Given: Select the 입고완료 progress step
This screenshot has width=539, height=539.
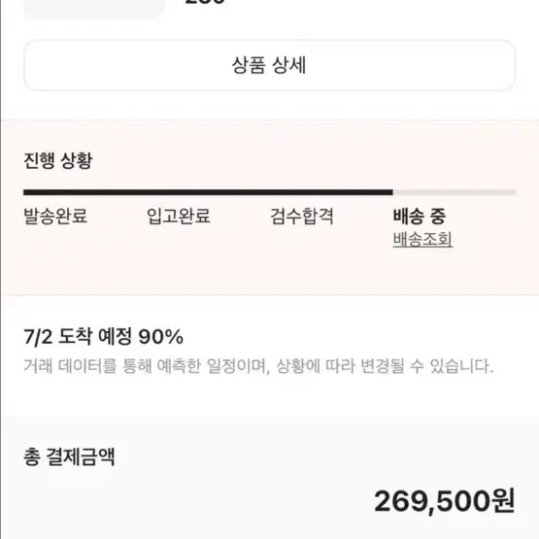Looking at the screenshot, I should pyautogui.click(x=179, y=217).
